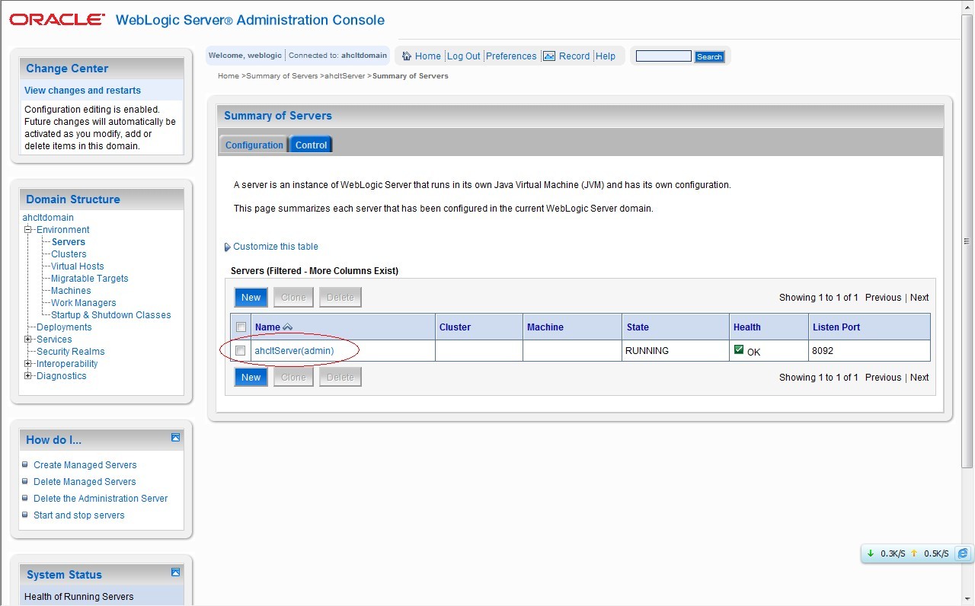This screenshot has height=606, width=975.
Task: Select Work Managers in Domain Structure
Action: pos(84,303)
